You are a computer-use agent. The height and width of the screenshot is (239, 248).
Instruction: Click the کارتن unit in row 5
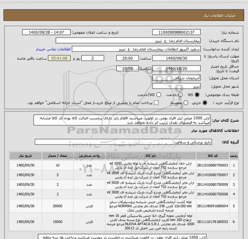pos(89,206)
